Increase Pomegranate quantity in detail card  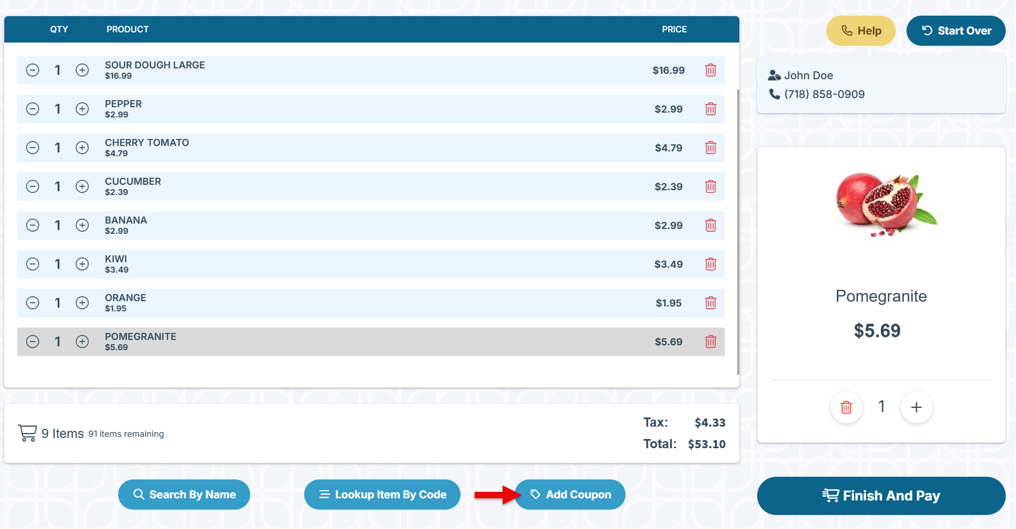[x=916, y=407]
